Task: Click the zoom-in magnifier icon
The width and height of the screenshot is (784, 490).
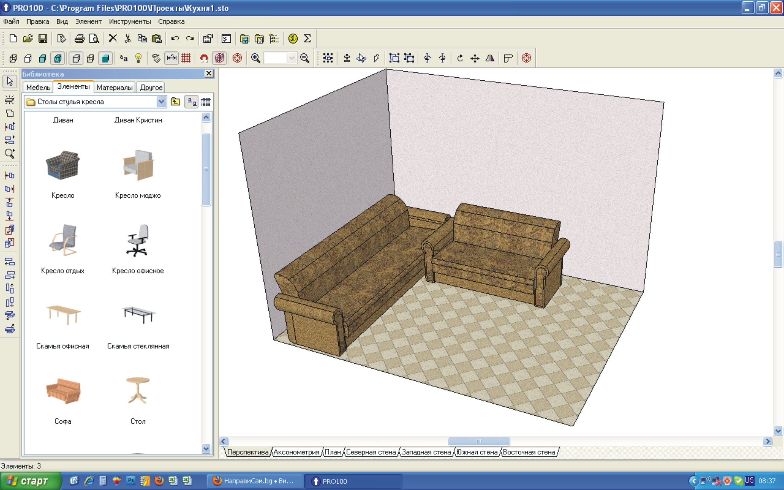Action: [x=255, y=58]
